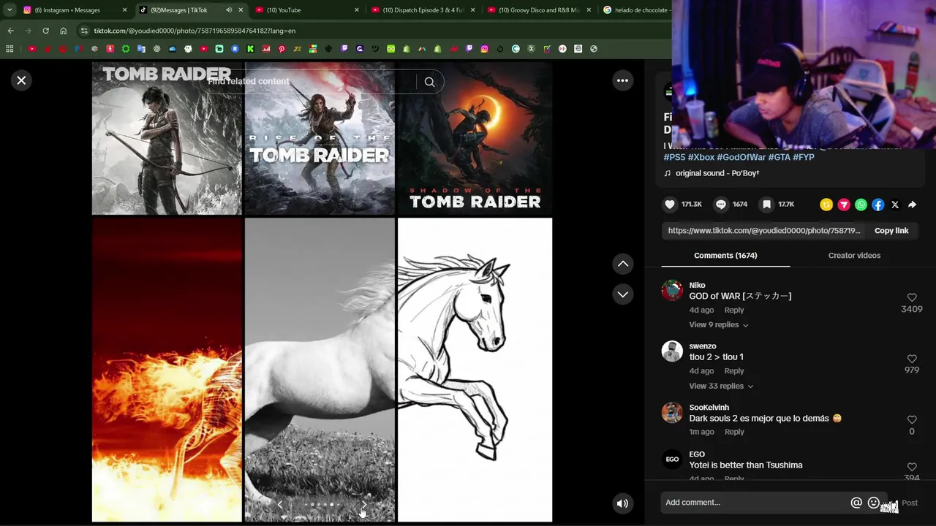Switch to the Comments (1674) tab
Image resolution: width=936 pixels, height=526 pixels.
[725, 256]
